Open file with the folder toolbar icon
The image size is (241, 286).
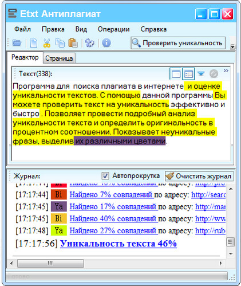click(17, 43)
